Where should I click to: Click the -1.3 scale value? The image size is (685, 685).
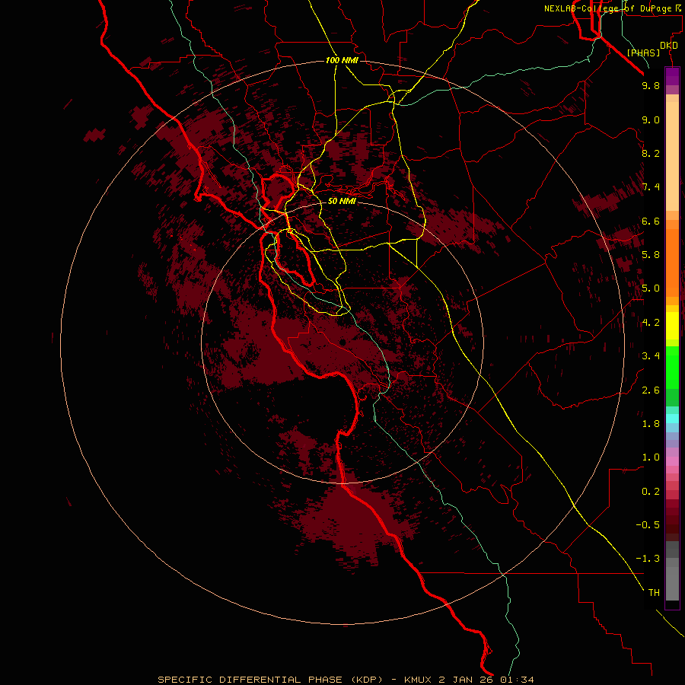[x=648, y=559]
